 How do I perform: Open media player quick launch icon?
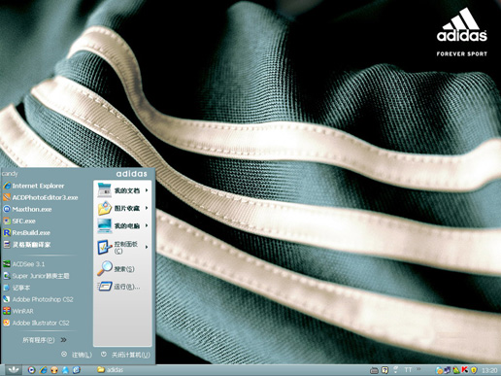[31, 370]
